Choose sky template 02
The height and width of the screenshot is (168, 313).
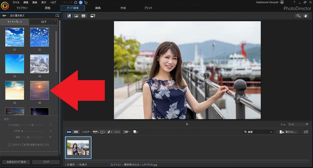click(x=39, y=37)
